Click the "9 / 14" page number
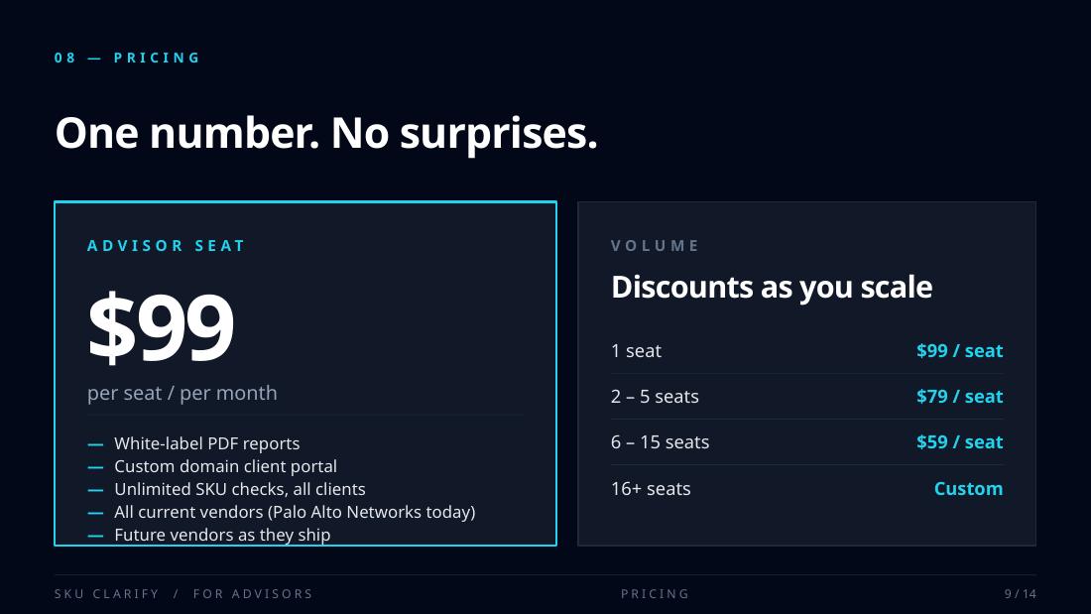Image resolution: width=1091 pixels, height=614 pixels. pyautogui.click(x=1020, y=594)
